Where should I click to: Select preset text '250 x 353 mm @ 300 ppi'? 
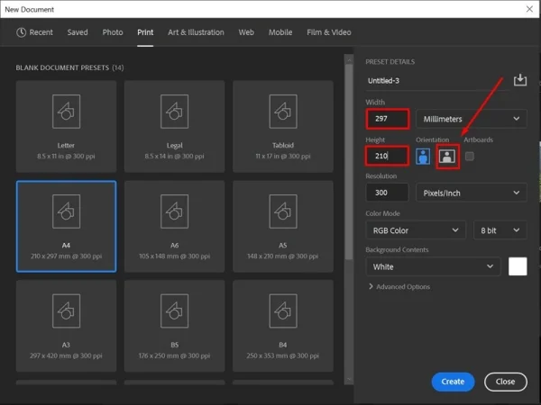tap(283, 355)
